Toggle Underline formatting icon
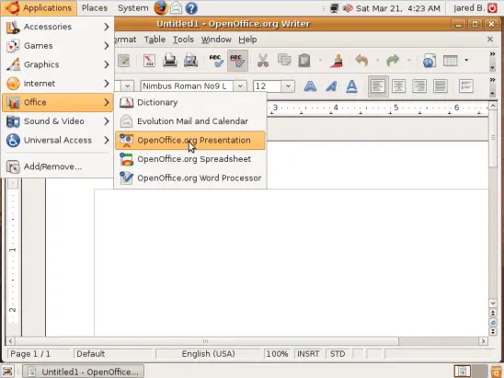Viewport: 504px width, 378px height. click(x=351, y=86)
